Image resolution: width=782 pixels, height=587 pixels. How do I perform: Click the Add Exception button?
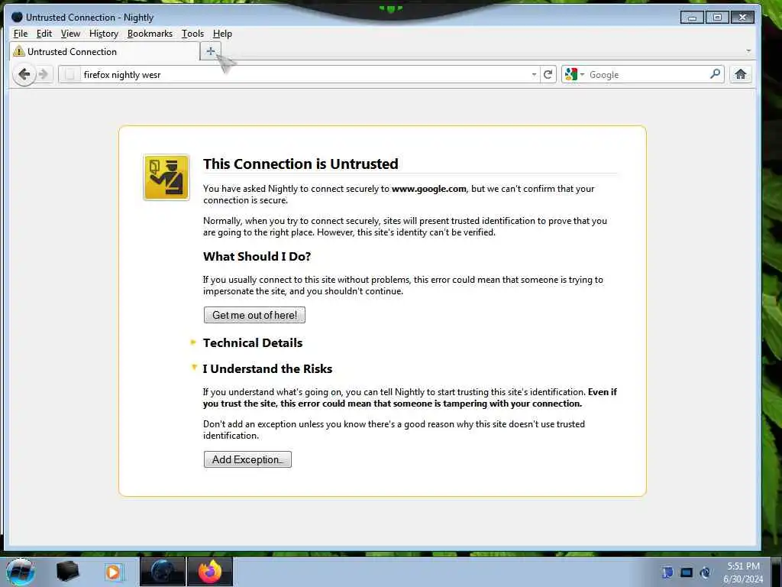pos(247,459)
